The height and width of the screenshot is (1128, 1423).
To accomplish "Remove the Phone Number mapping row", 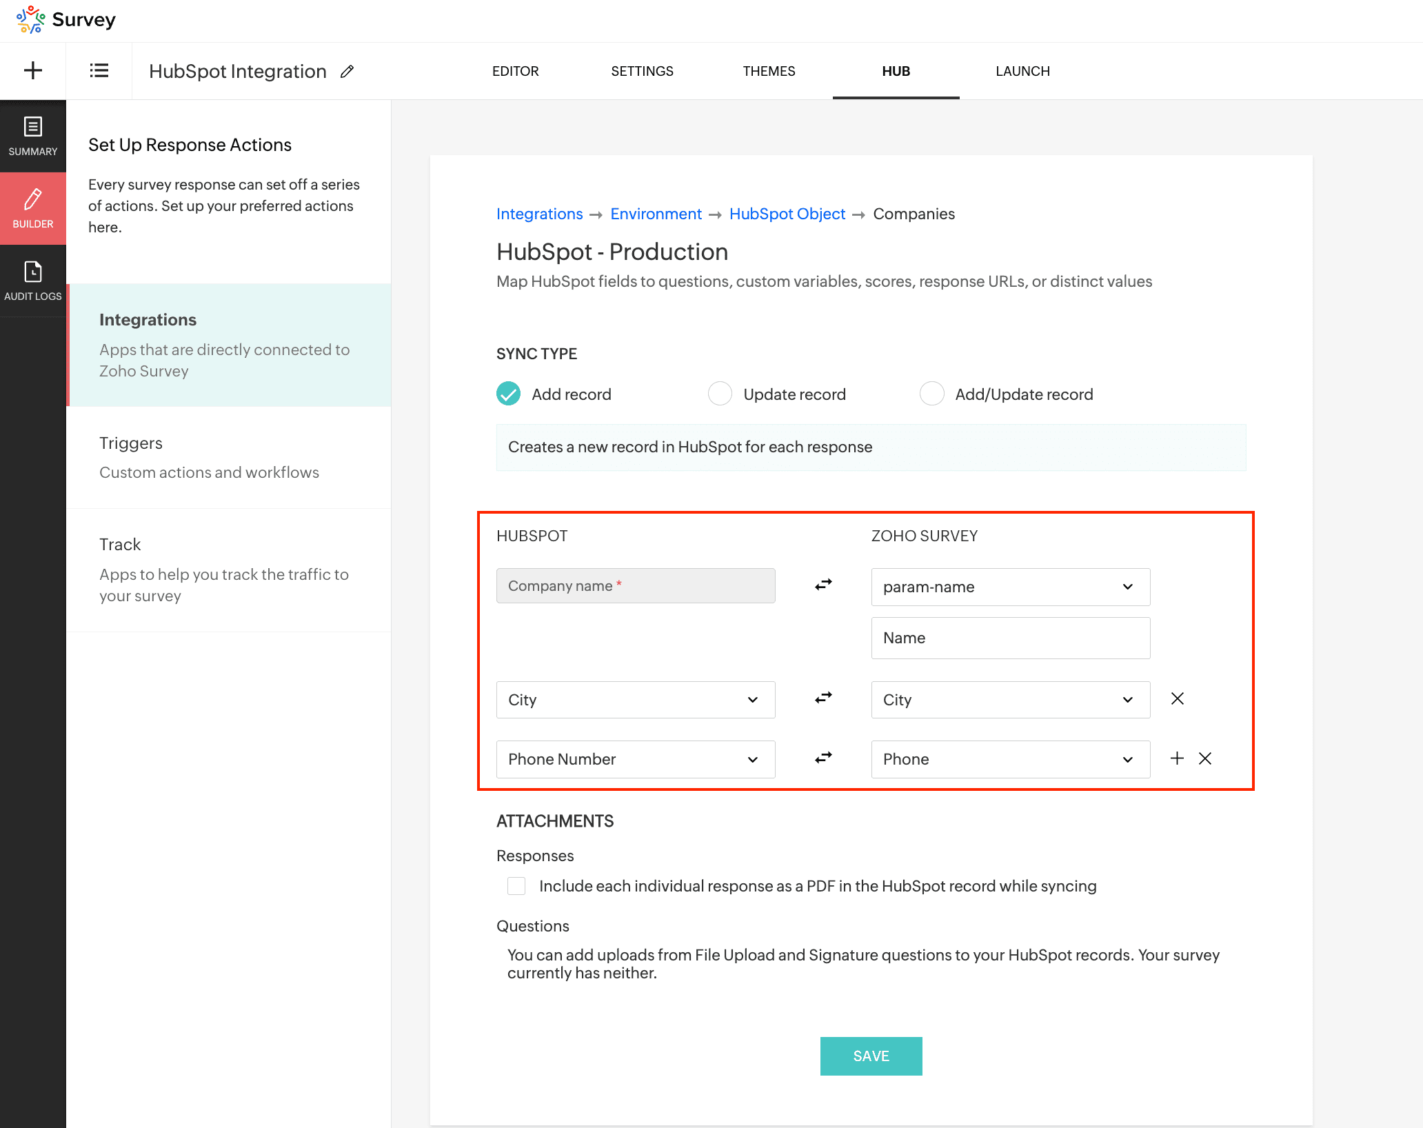I will tap(1205, 758).
